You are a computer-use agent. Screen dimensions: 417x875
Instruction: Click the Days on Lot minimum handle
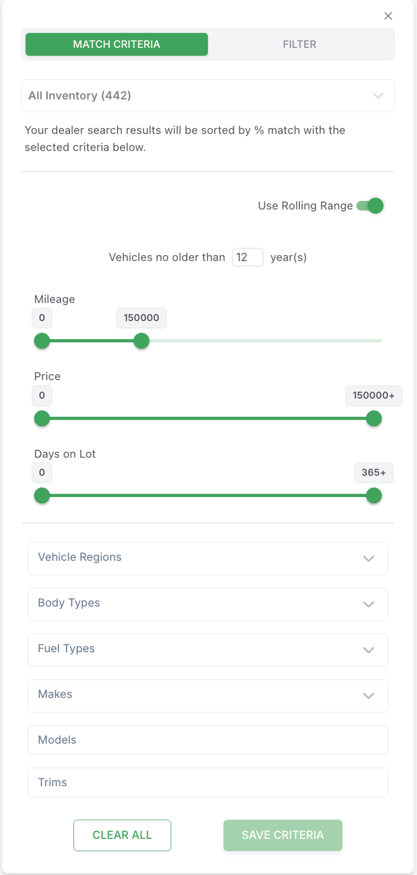click(x=42, y=496)
